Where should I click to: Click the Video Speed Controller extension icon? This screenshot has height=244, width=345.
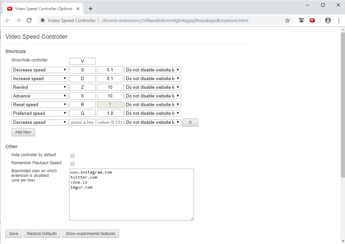(312, 21)
